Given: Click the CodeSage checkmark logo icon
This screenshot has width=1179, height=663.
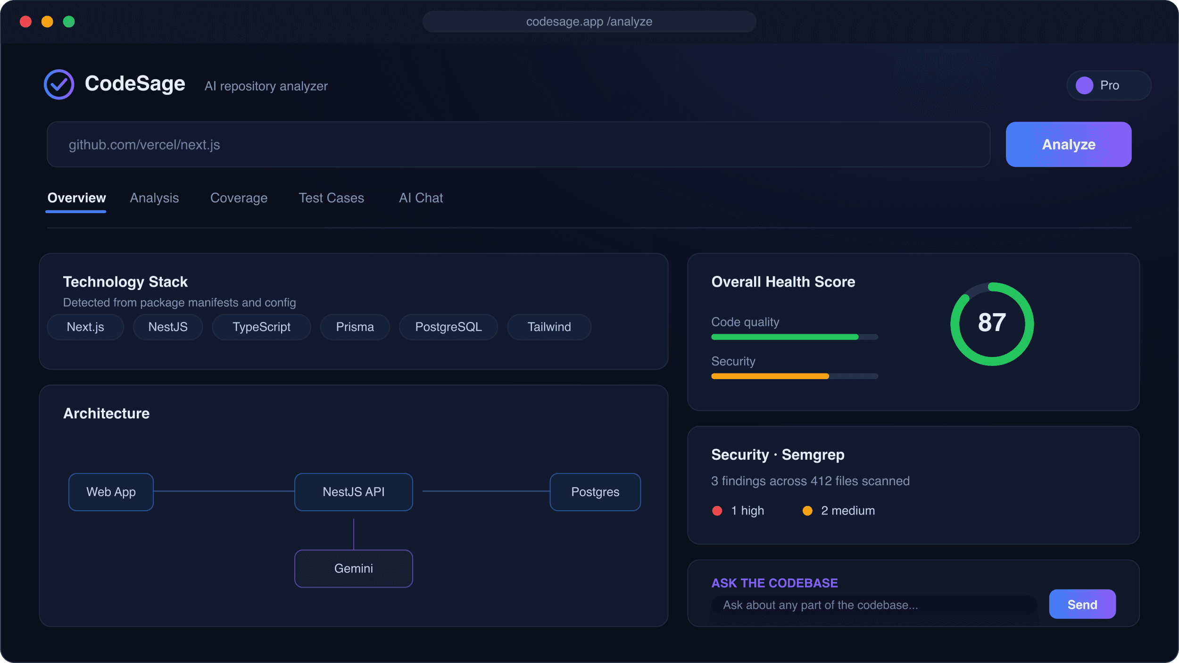Looking at the screenshot, I should (59, 84).
